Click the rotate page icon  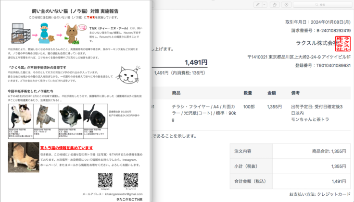(x=274, y=4)
